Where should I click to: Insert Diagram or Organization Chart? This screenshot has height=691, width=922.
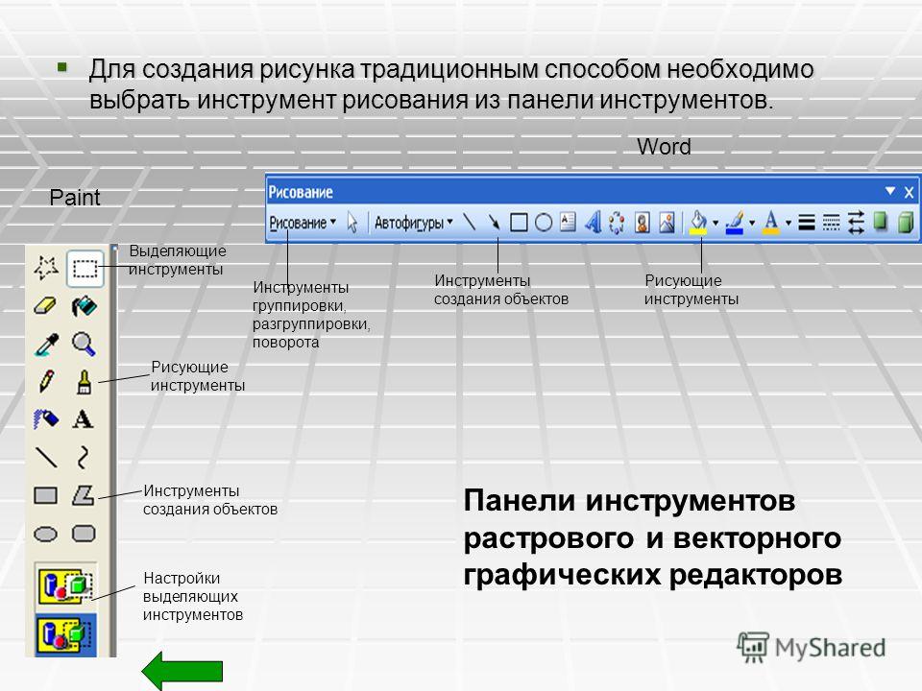(x=617, y=223)
